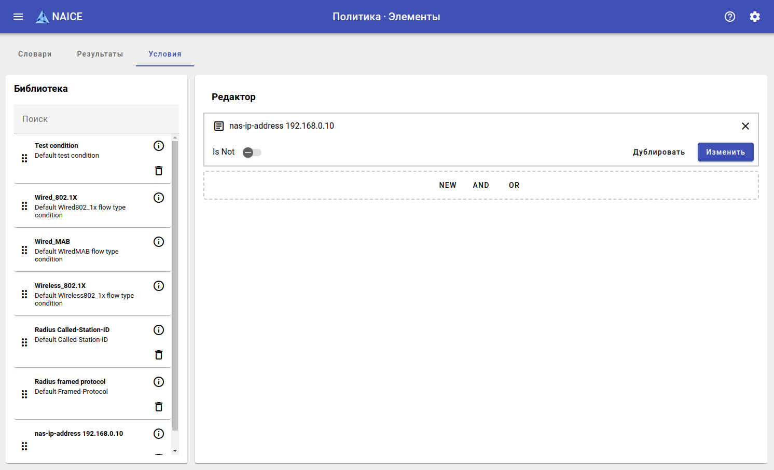Image resolution: width=774 pixels, height=470 pixels.
Task: Show info for Wired_MAB
Action: point(159,242)
